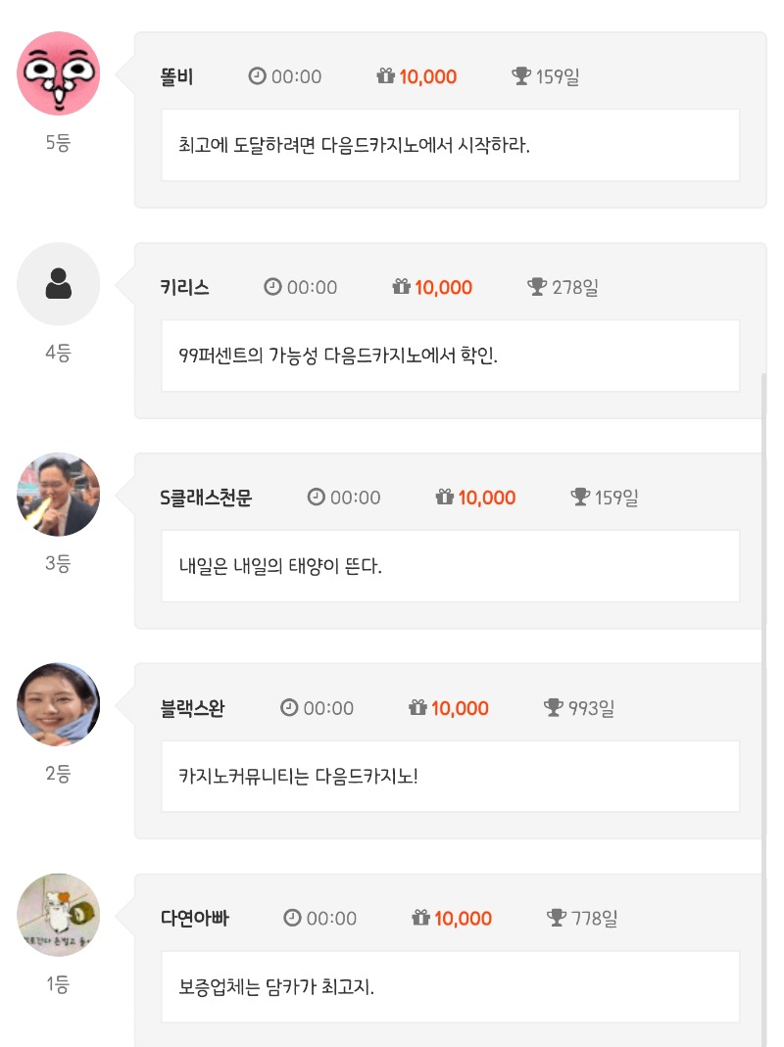Click the gift icon next to 똘비's 10,000
This screenshot has height=1047, width=784.
386,76
